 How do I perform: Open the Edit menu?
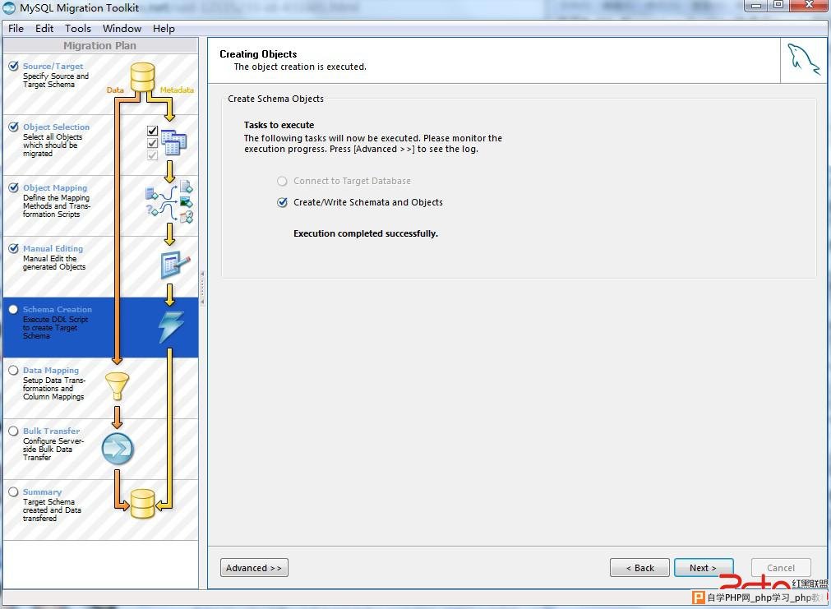point(44,29)
